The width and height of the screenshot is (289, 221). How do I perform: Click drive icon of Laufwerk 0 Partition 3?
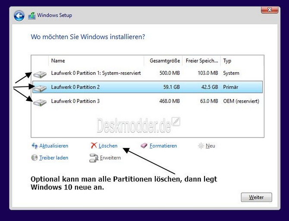[40, 102]
